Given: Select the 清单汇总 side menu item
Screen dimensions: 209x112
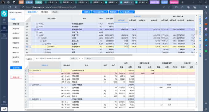Looking at the screenshot, I should (16, 48).
